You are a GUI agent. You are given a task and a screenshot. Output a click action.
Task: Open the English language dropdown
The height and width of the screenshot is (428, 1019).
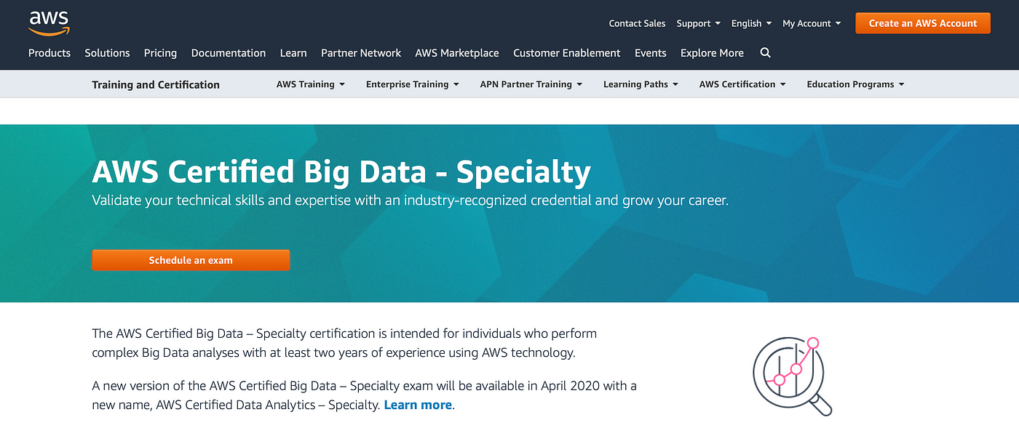click(x=751, y=23)
